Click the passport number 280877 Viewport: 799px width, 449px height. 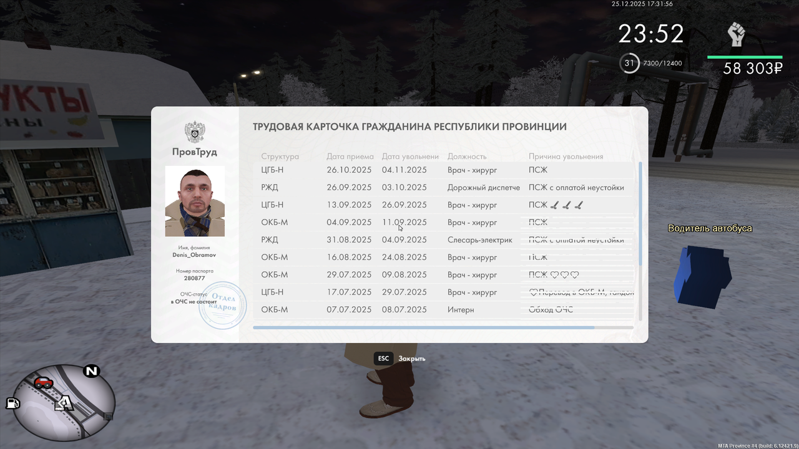pos(195,278)
